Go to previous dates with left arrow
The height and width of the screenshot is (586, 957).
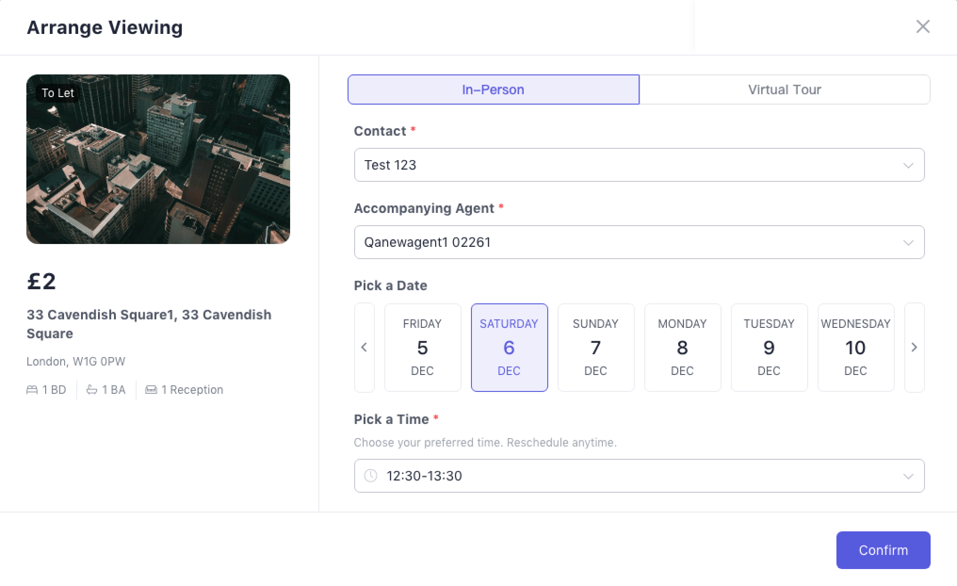[364, 348]
